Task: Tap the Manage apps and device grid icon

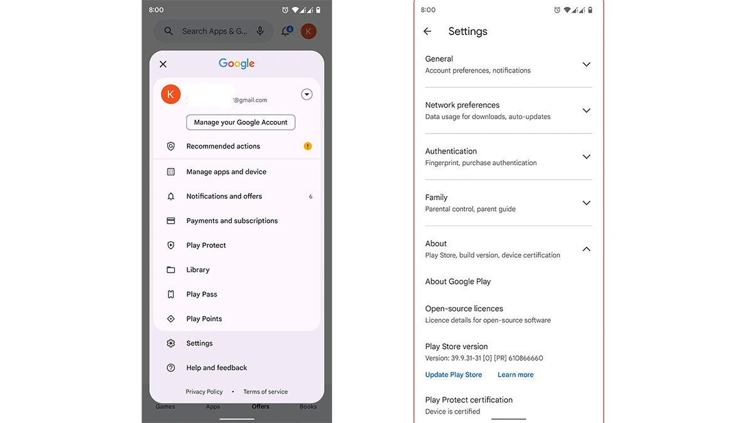Action: [170, 172]
